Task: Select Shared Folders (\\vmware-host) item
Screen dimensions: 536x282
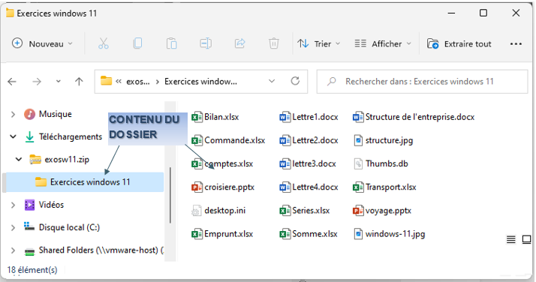Action: pos(94,250)
